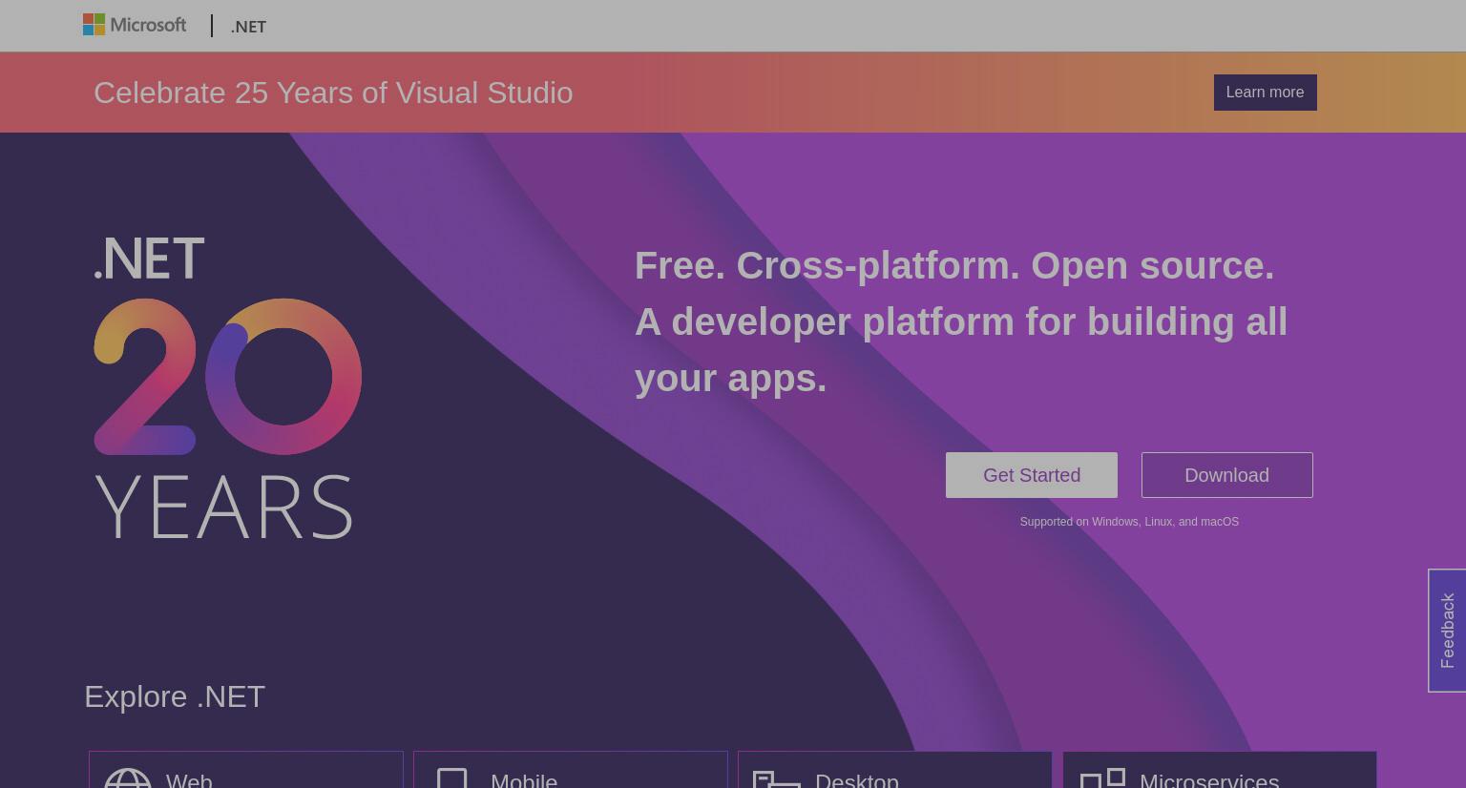Click Learn more on Visual Studio banner
1466x788 pixels.
click(x=1265, y=93)
